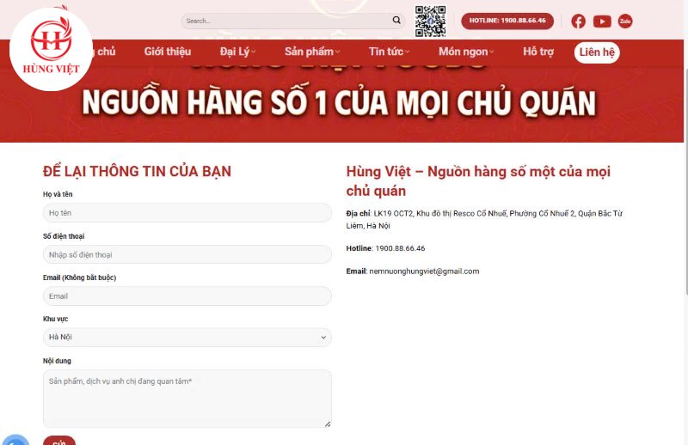Click hotline 1900.88.66.46 in contact info

[x=400, y=248]
